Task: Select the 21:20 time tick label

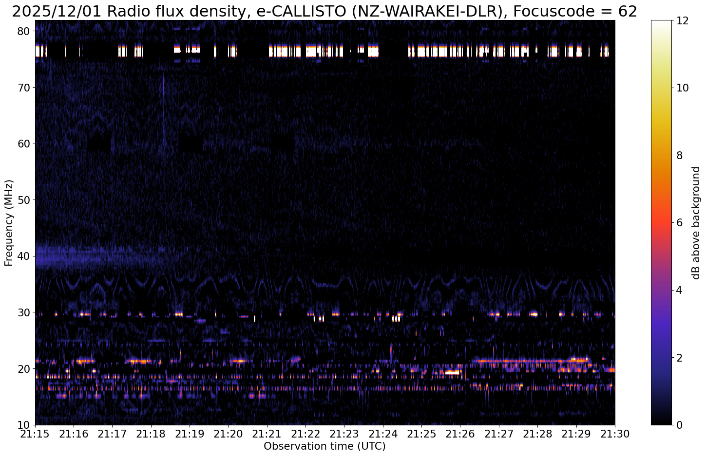Action: (x=228, y=433)
